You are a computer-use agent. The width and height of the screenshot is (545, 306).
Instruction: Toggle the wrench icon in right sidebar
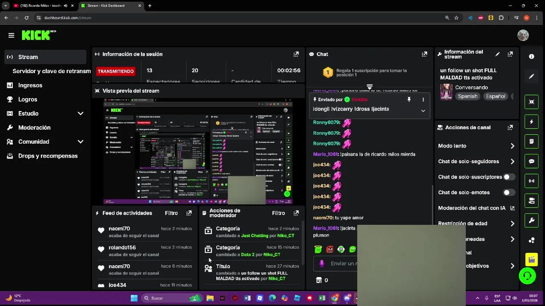click(531, 221)
